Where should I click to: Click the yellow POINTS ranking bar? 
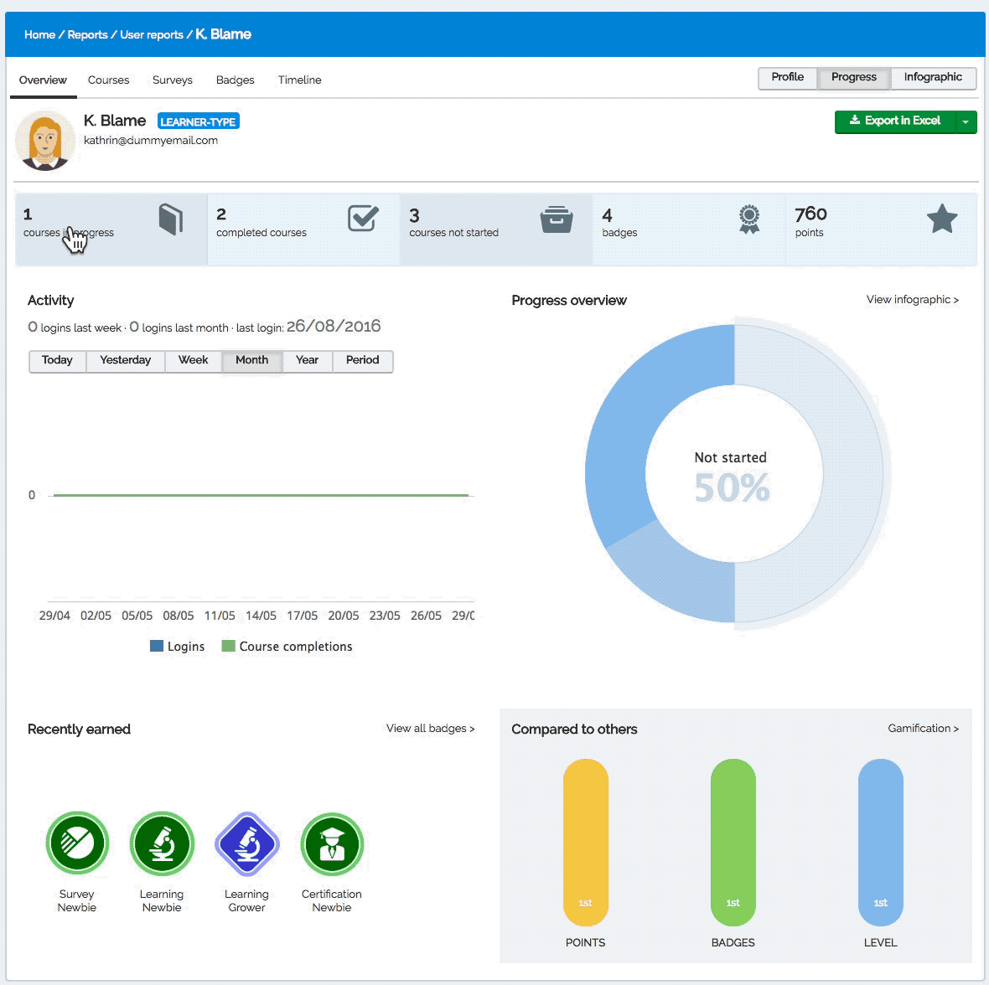tap(585, 843)
